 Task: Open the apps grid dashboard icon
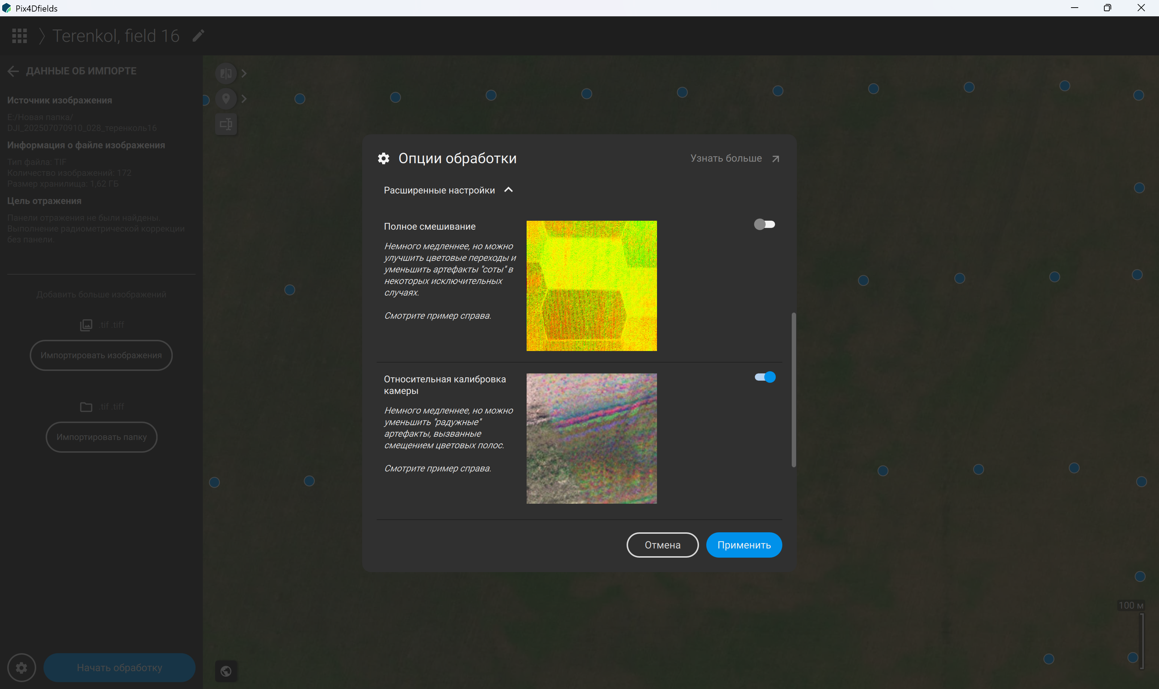20,36
